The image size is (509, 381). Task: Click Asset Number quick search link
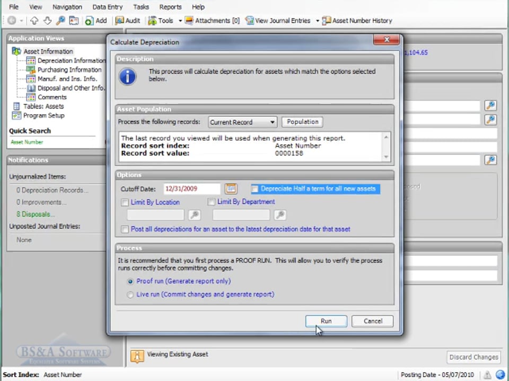pos(27,142)
